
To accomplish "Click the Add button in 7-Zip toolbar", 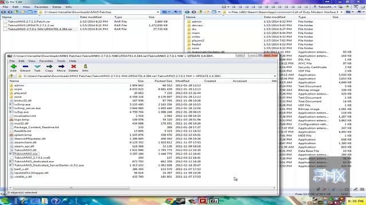I will (13, 68).
